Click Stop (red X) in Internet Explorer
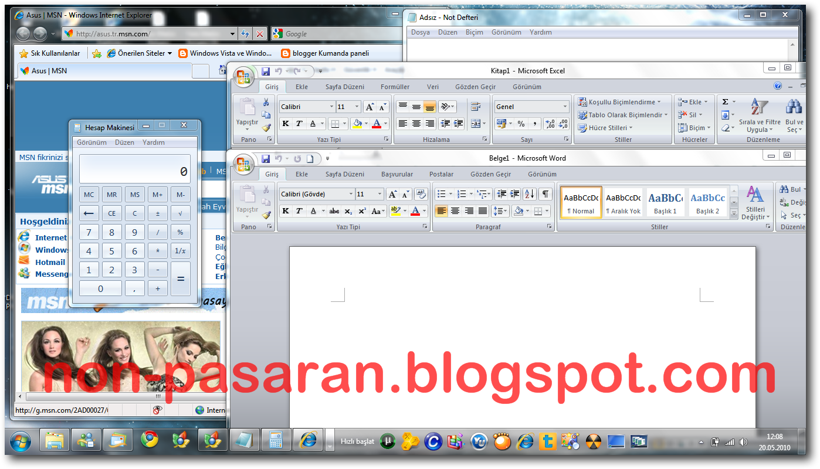820x469 pixels. click(x=260, y=33)
